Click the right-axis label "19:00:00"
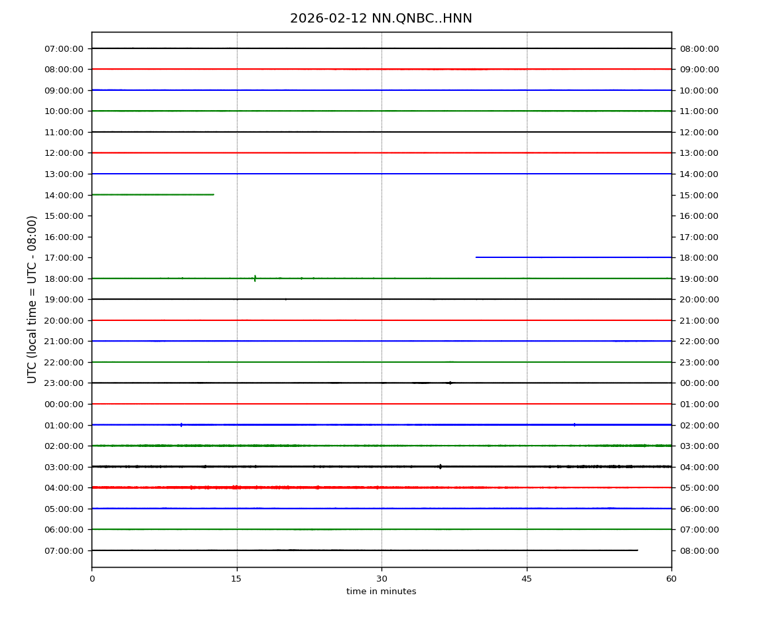The height and width of the screenshot is (630, 763). (699, 279)
